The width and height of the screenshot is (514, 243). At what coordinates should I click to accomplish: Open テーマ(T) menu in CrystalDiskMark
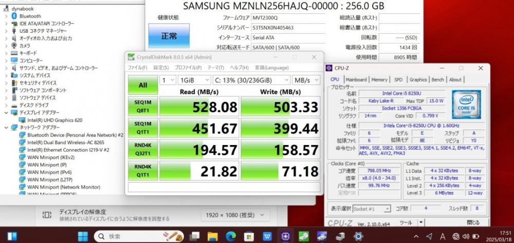click(216, 68)
